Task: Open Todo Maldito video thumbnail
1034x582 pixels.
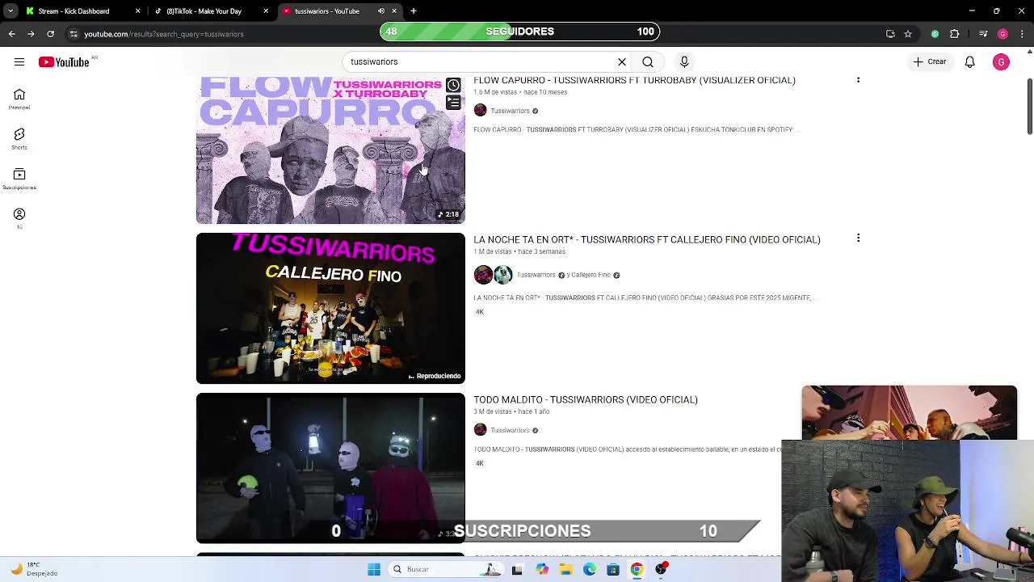Action: [x=330, y=468]
